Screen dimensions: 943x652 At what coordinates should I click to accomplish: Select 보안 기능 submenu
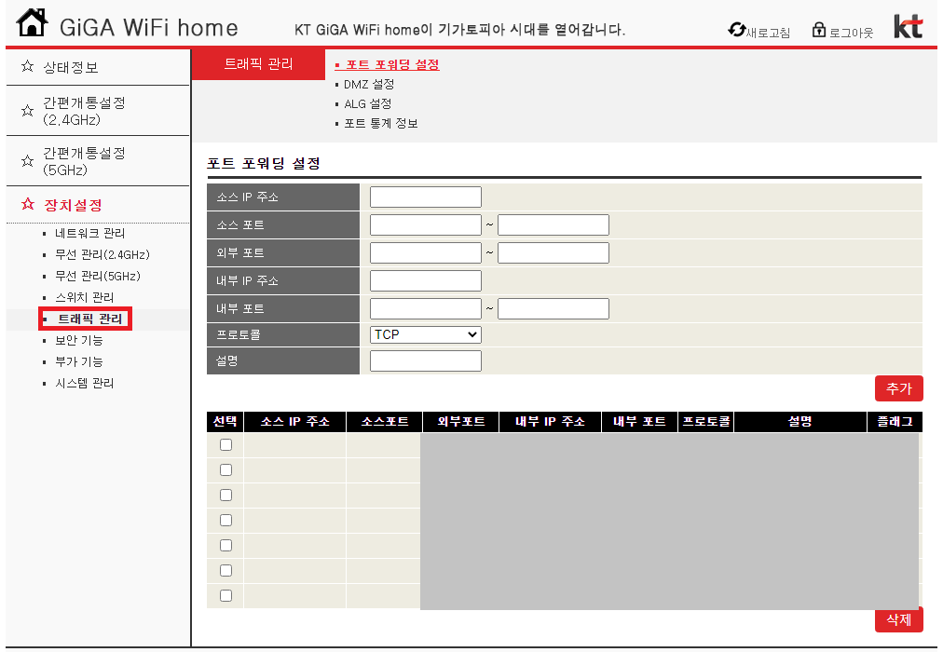click(x=79, y=341)
